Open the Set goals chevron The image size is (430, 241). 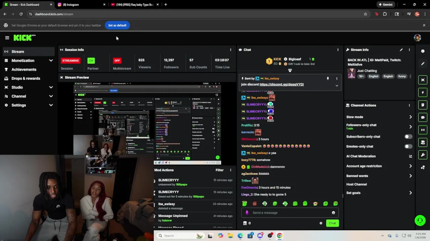[x=411, y=193]
